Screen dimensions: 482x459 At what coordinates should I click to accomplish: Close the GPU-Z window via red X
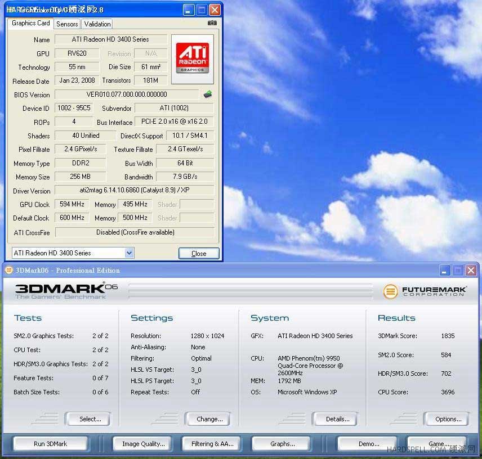point(215,10)
